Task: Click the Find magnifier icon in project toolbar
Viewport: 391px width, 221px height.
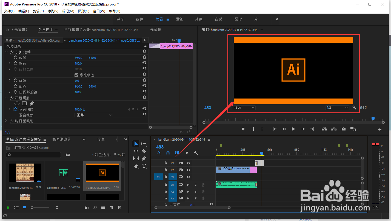Action: (95, 208)
